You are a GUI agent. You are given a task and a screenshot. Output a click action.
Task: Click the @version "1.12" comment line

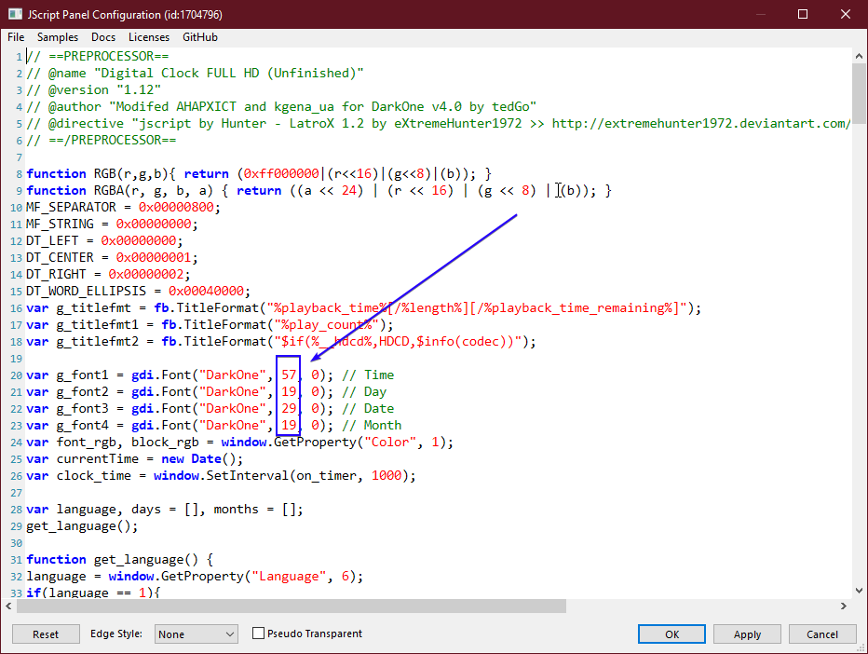93,89
